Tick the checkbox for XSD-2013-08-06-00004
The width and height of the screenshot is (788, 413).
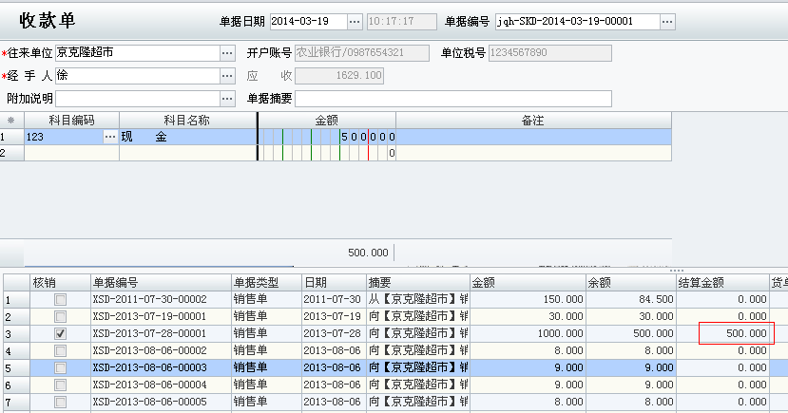coord(60,385)
